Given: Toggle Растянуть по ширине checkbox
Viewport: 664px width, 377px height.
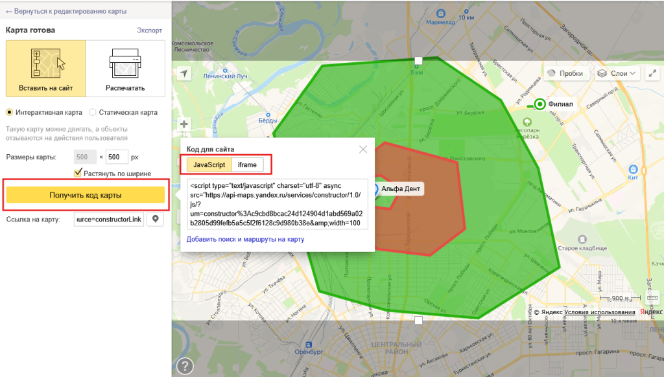Looking at the screenshot, I should pos(78,173).
